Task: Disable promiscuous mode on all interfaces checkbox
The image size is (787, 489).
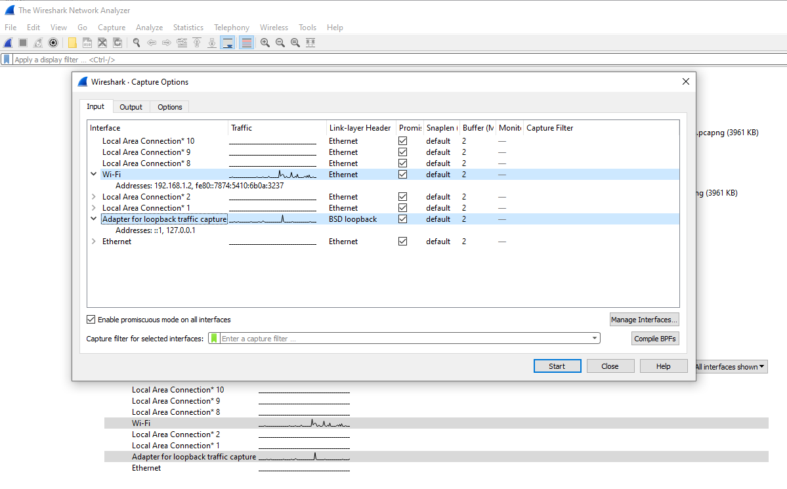Action: (x=91, y=319)
